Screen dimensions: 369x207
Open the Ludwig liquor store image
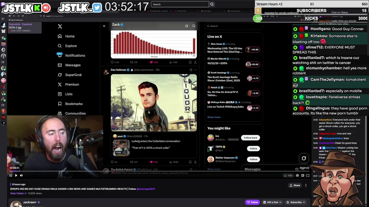point(154,103)
